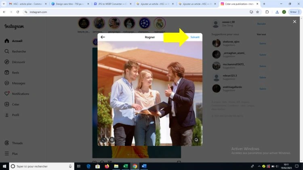Reload the Instagram page
Viewport: 303px width, 170px height.
click(18, 12)
